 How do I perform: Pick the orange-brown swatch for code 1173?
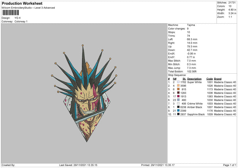pyautogui.click(x=178, y=89)
